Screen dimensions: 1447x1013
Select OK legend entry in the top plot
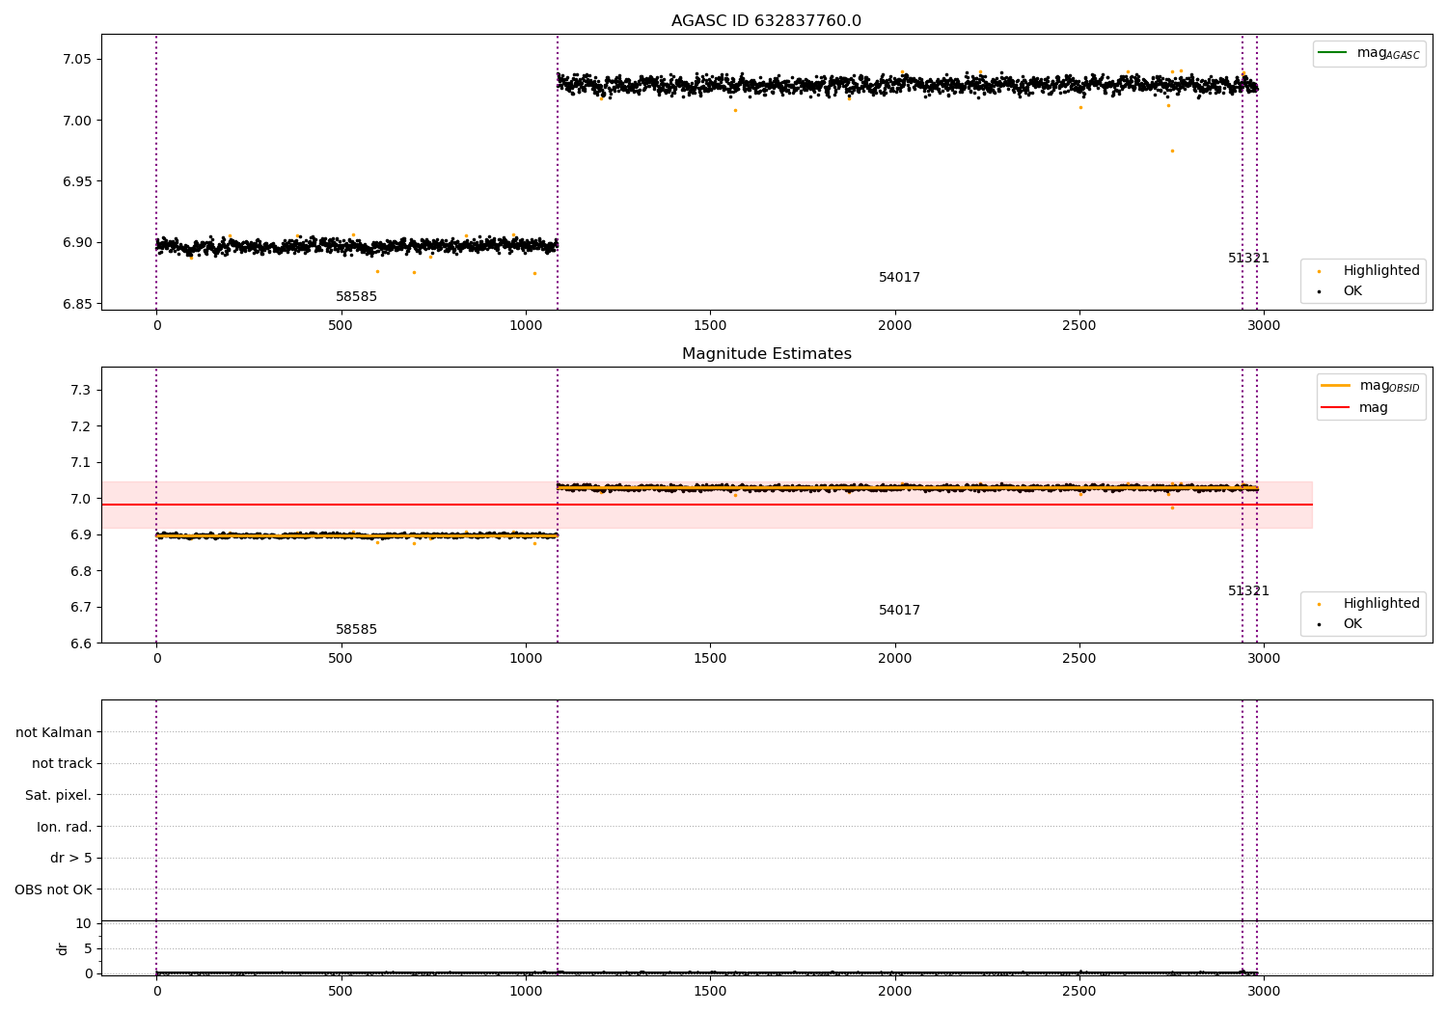click(1352, 291)
